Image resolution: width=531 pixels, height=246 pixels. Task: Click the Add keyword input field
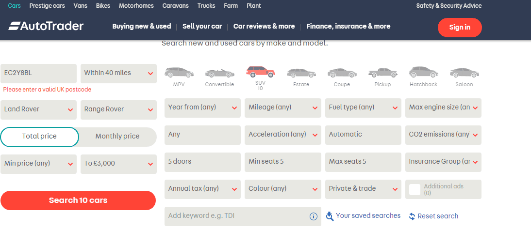(243, 216)
